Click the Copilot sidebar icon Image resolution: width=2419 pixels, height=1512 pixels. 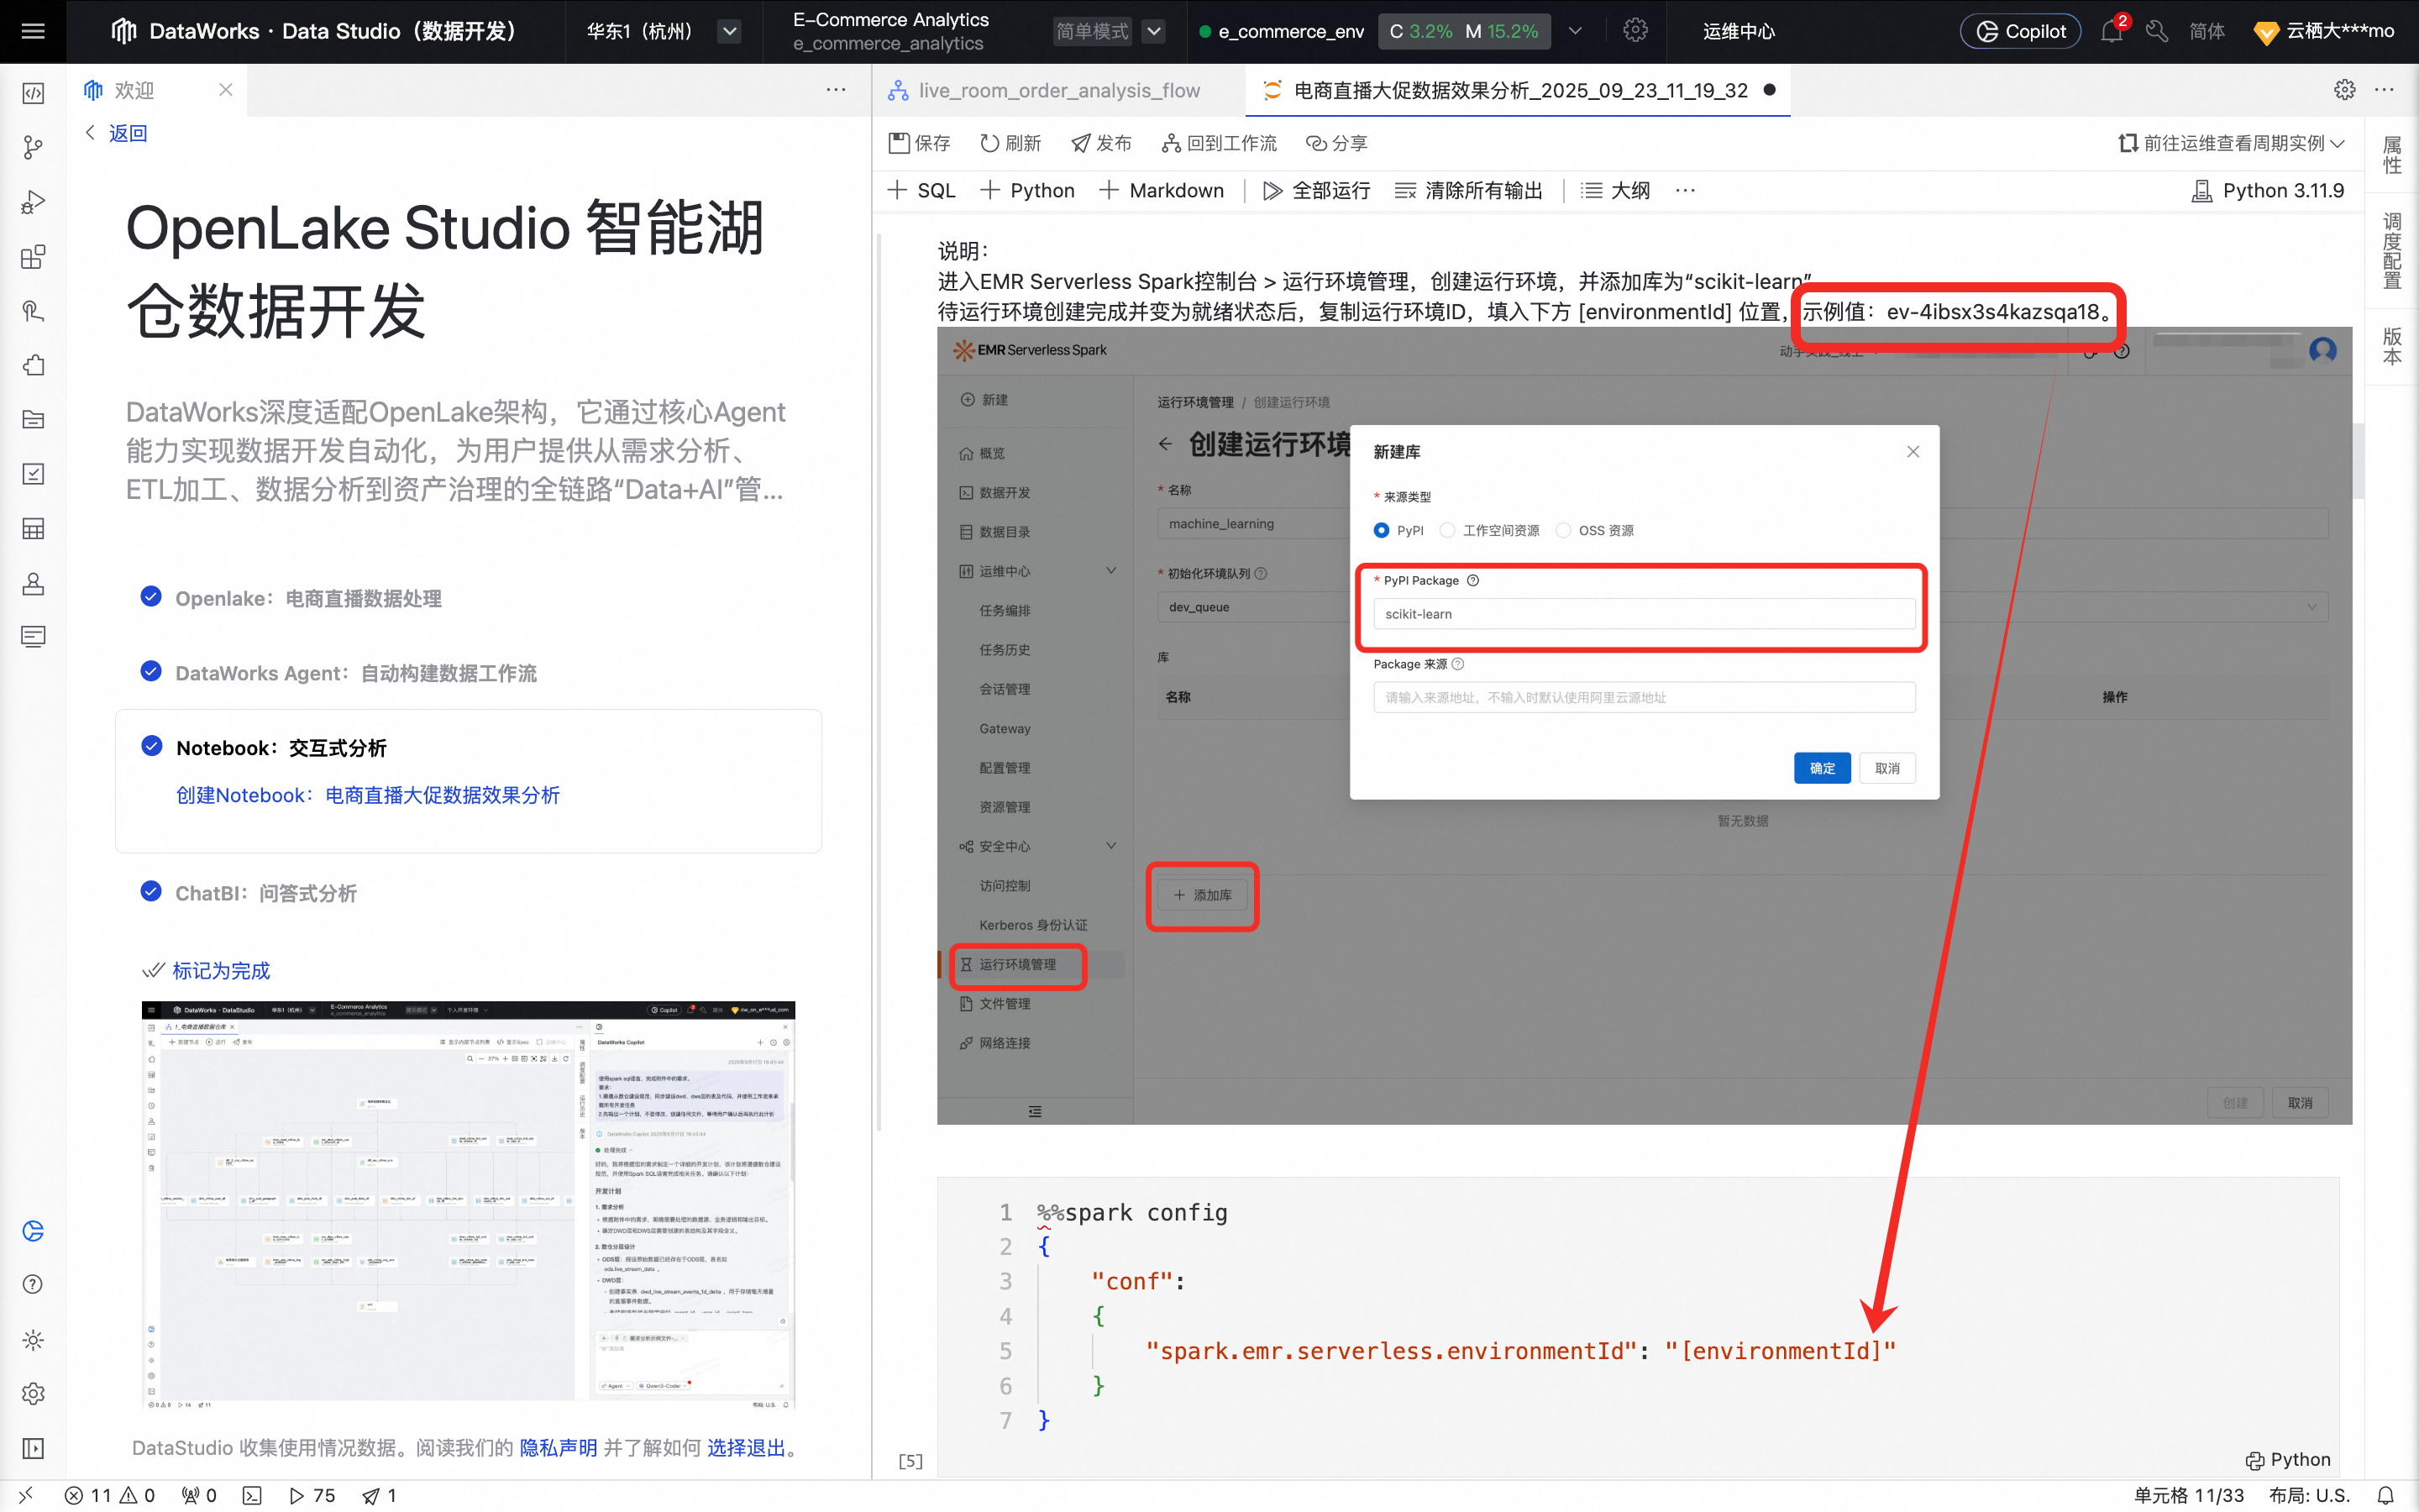[x=33, y=1231]
